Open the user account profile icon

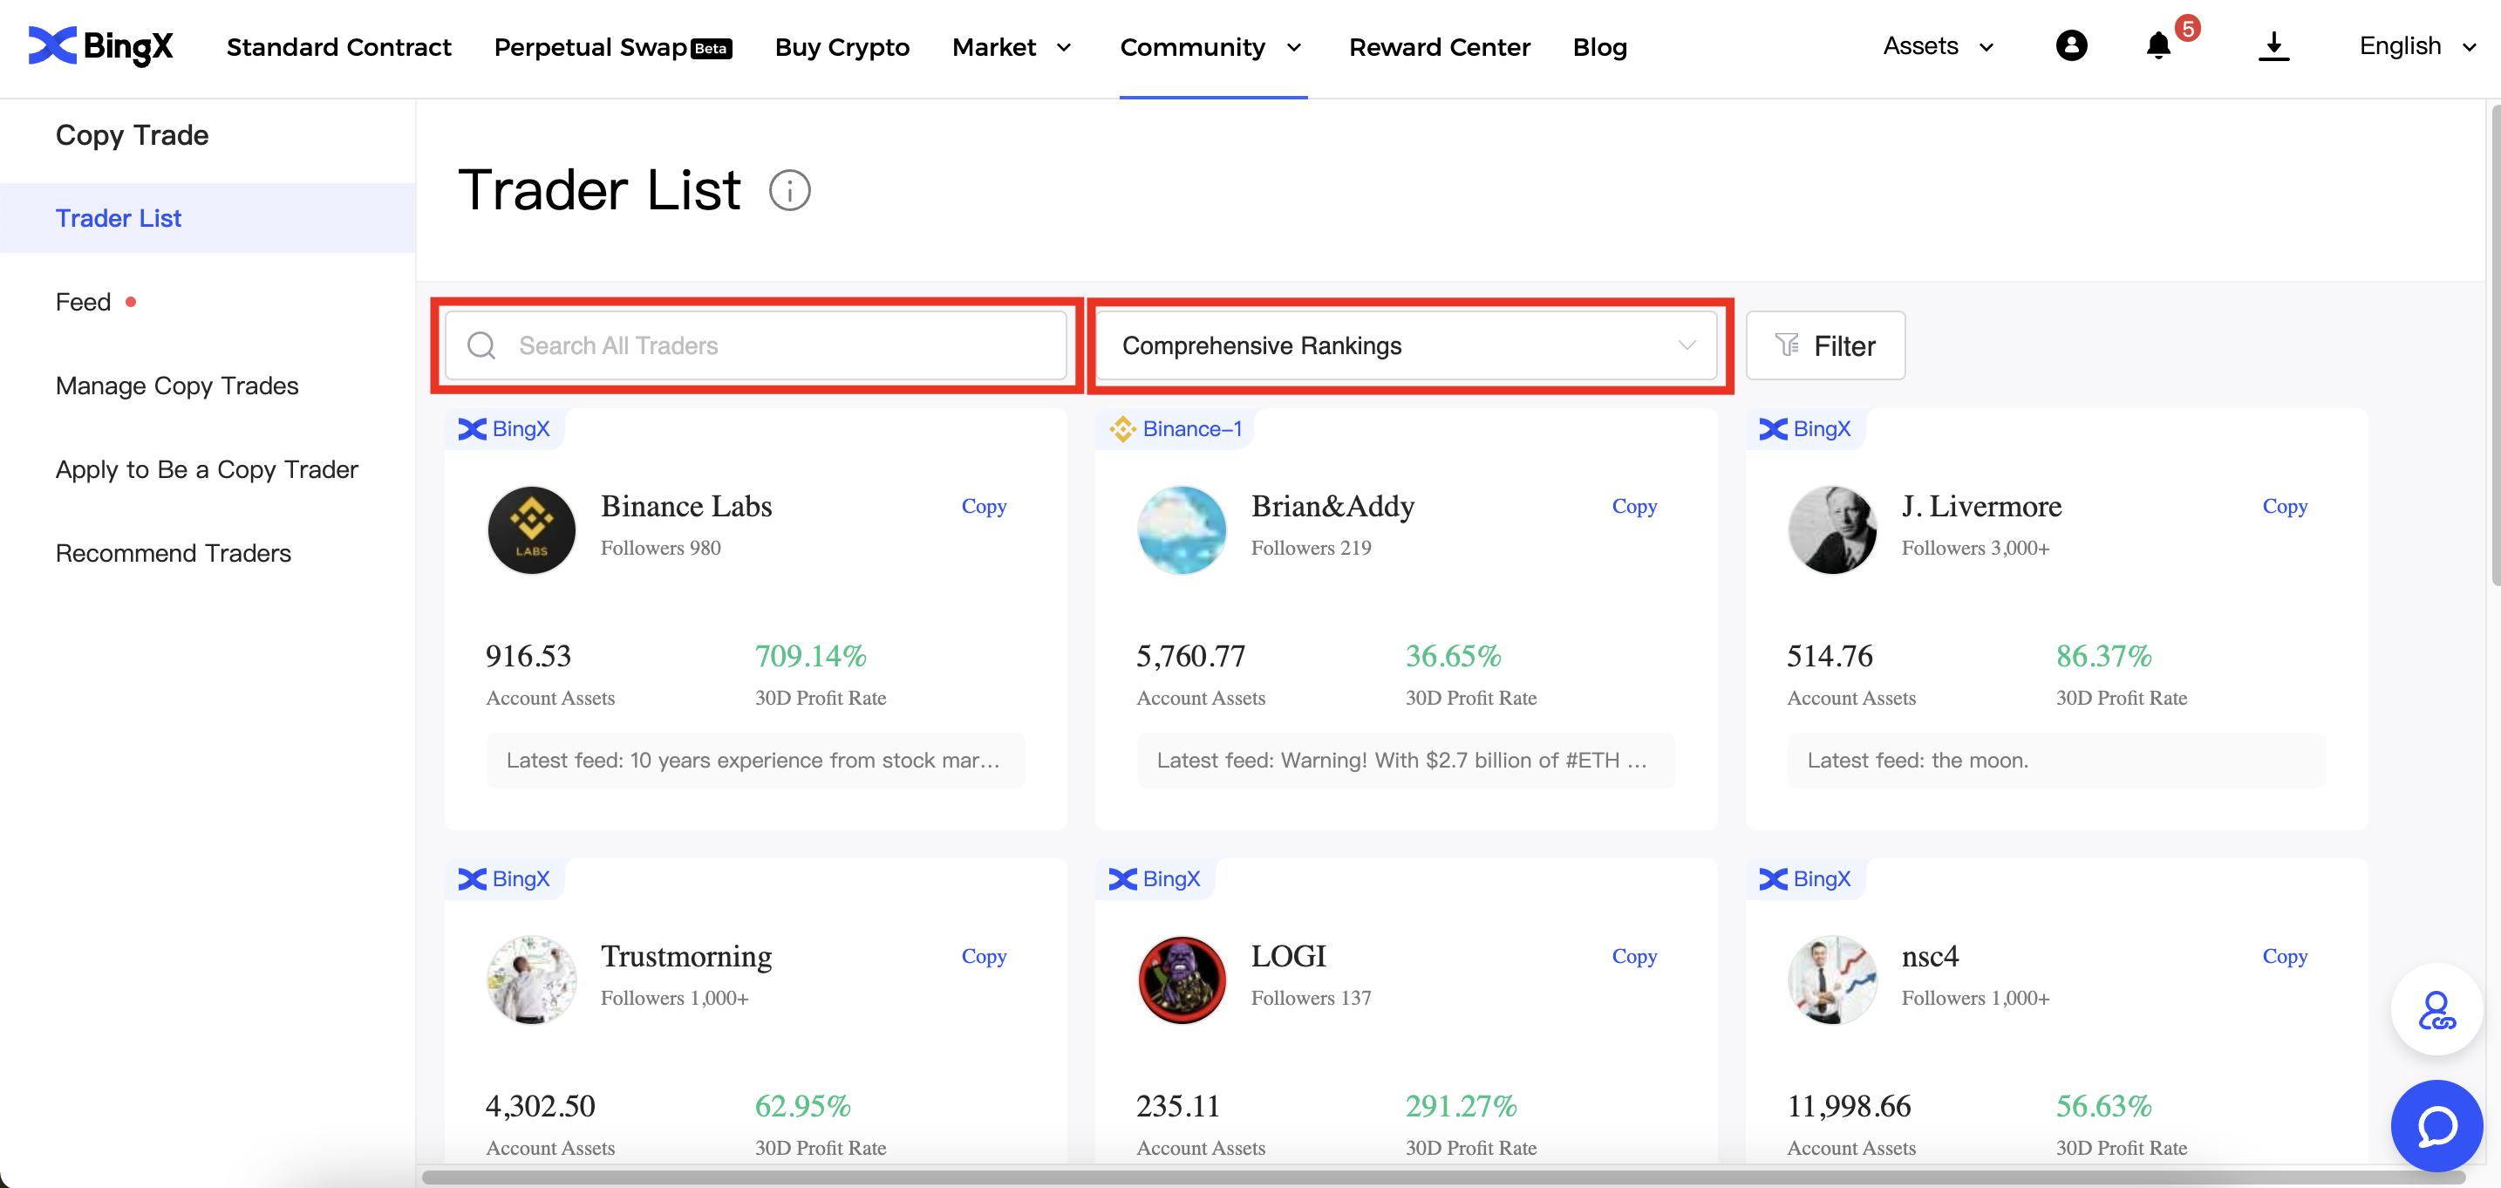2070,45
